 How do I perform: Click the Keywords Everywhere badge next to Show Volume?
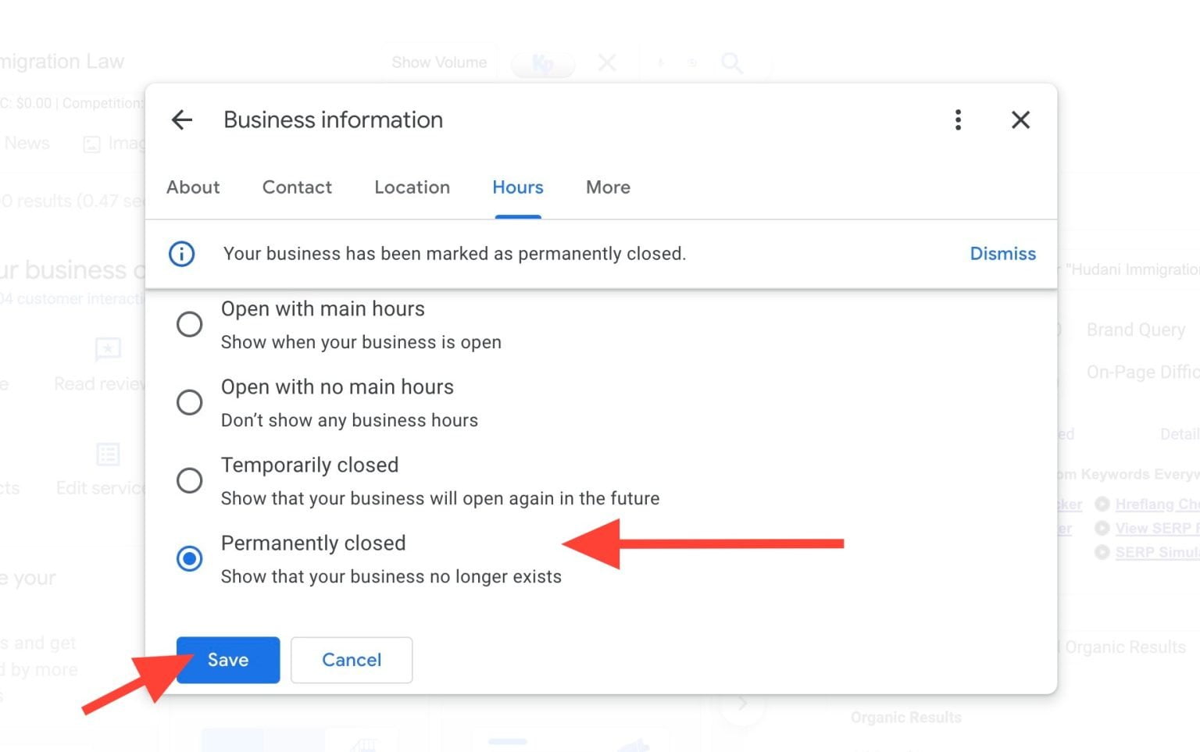[x=544, y=63]
